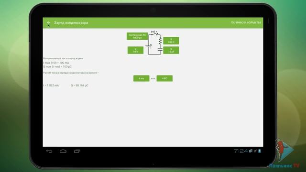Tap the Q = 98.168 µC result
Image resolution: width=306 pixels, height=172 pixels.
pyautogui.click(x=79, y=86)
